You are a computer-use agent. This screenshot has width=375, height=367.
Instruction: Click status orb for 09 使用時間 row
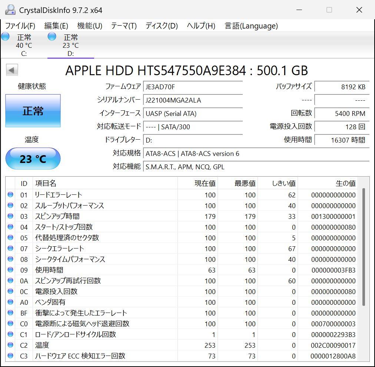[x=10, y=270]
